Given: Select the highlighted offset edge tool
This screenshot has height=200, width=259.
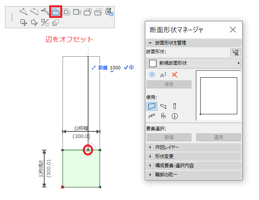Looking at the screenshot, I should pos(56,12).
